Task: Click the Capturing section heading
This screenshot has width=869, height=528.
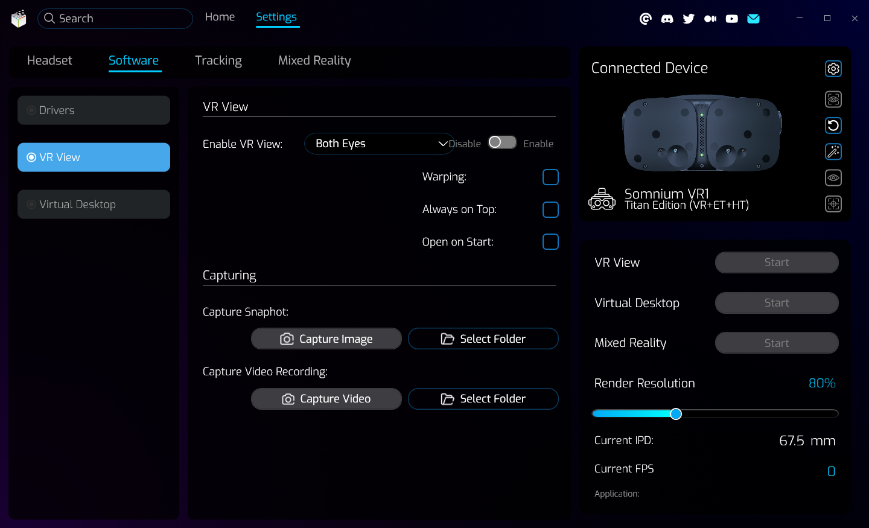Action: point(229,275)
